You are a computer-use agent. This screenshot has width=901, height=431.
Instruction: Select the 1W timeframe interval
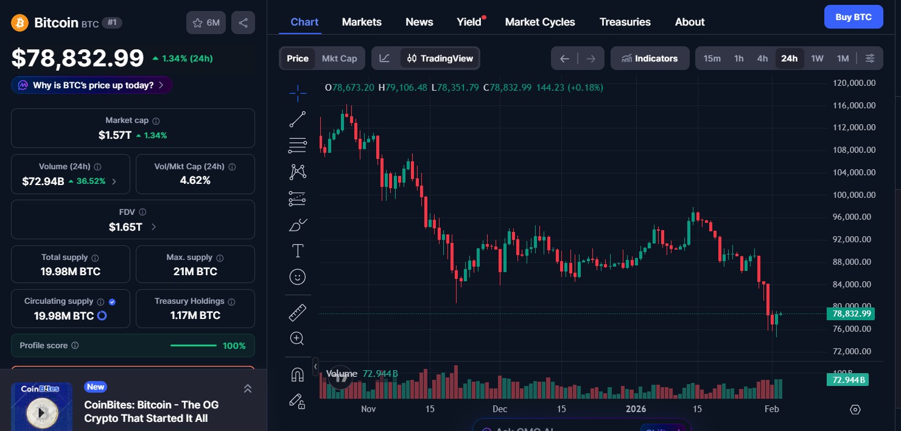tap(817, 58)
